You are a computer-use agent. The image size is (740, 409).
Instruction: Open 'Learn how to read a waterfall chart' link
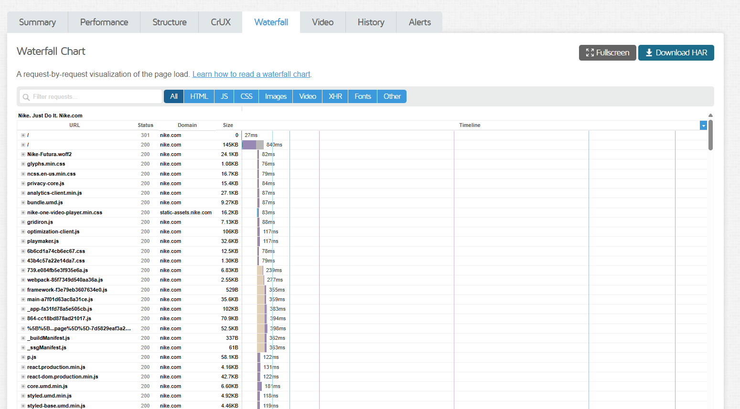tap(251, 74)
